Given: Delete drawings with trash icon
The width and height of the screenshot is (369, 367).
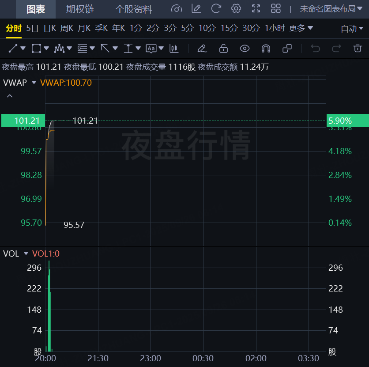Looking at the screenshot, I should [358, 48].
